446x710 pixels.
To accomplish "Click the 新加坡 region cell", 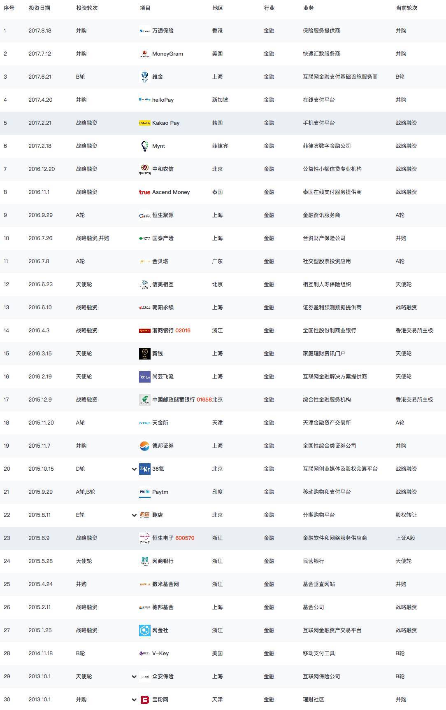I will (220, 100).
